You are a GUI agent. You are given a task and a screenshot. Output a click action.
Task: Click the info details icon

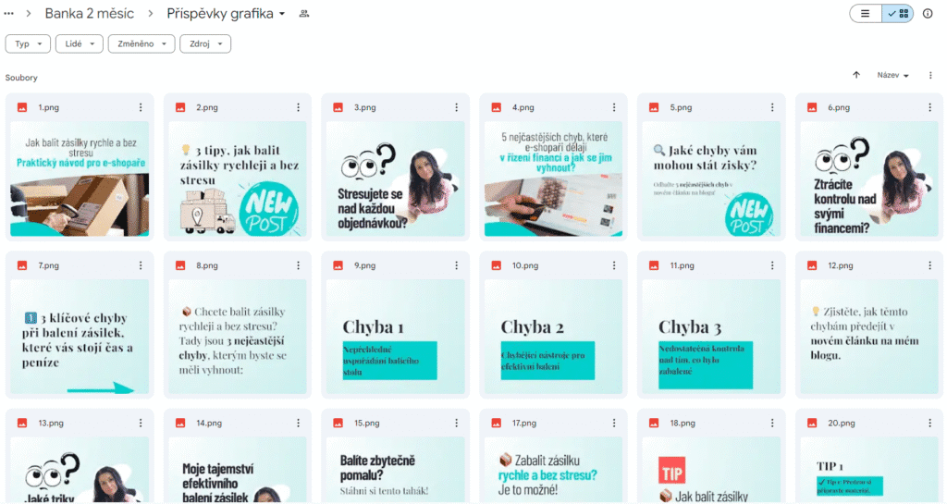pyautogui.click(x=928, y=13)
